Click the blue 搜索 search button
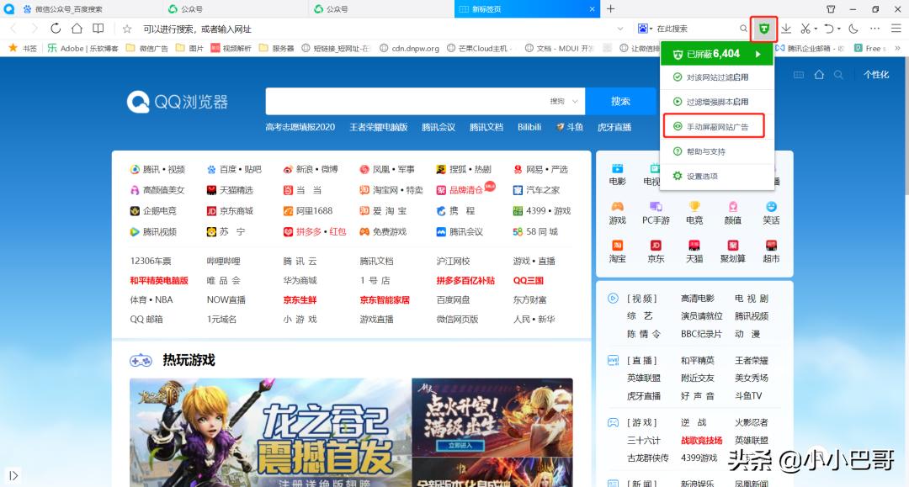This screenshot has height=487, width=909. coord(621,100)
